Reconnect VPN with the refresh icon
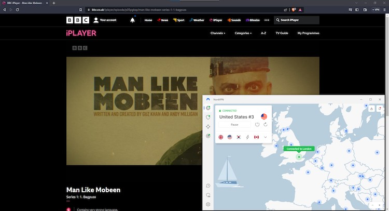 266,125
